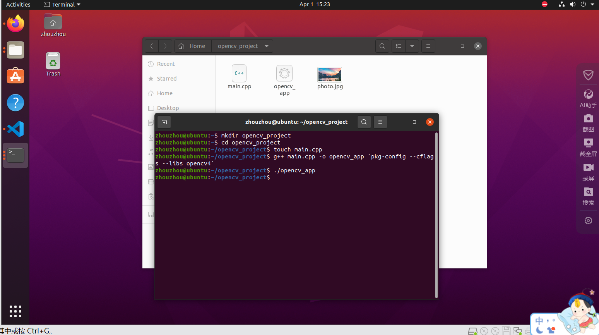Open a new terminal tab

pos(164,122)
